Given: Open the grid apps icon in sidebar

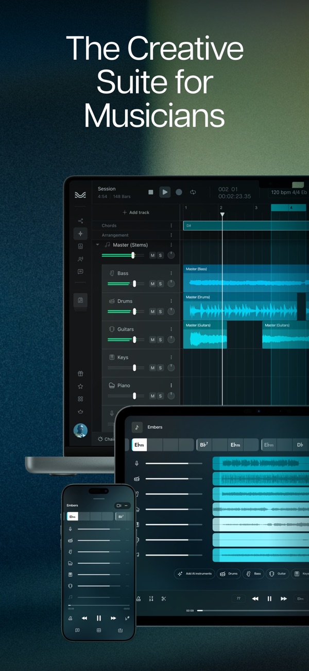Looking at the screenshot, I should click(80, 399).
